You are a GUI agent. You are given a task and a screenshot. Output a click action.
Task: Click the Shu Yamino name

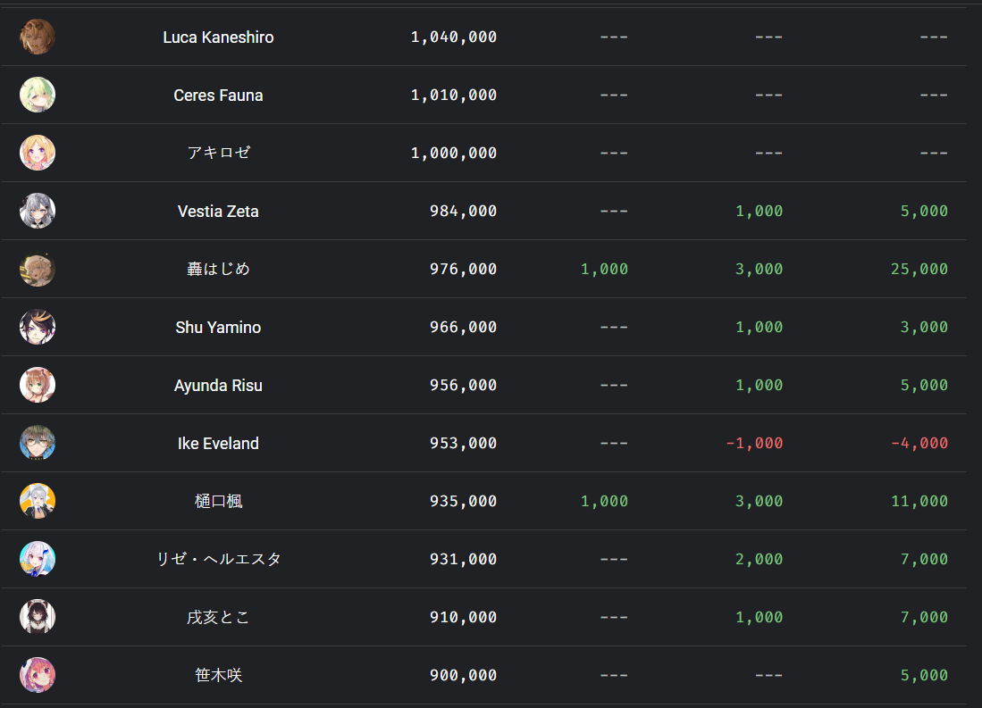[x=218, y=328]
